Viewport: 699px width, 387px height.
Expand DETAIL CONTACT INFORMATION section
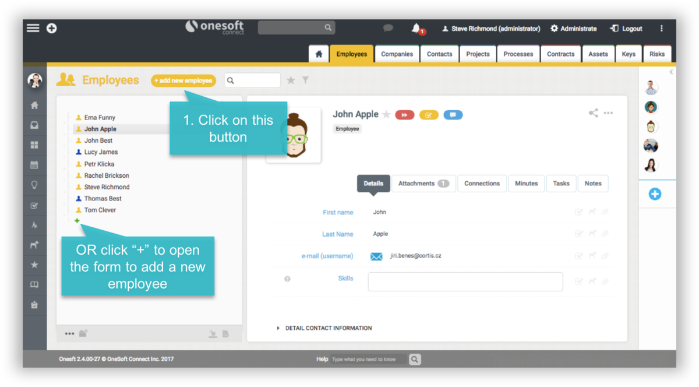324,328
